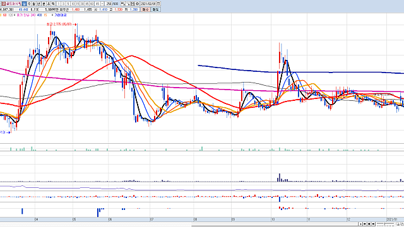Viewport: 404px width, 227px height.
Task: Click the second chart tool icon
Action: [128, 4]
